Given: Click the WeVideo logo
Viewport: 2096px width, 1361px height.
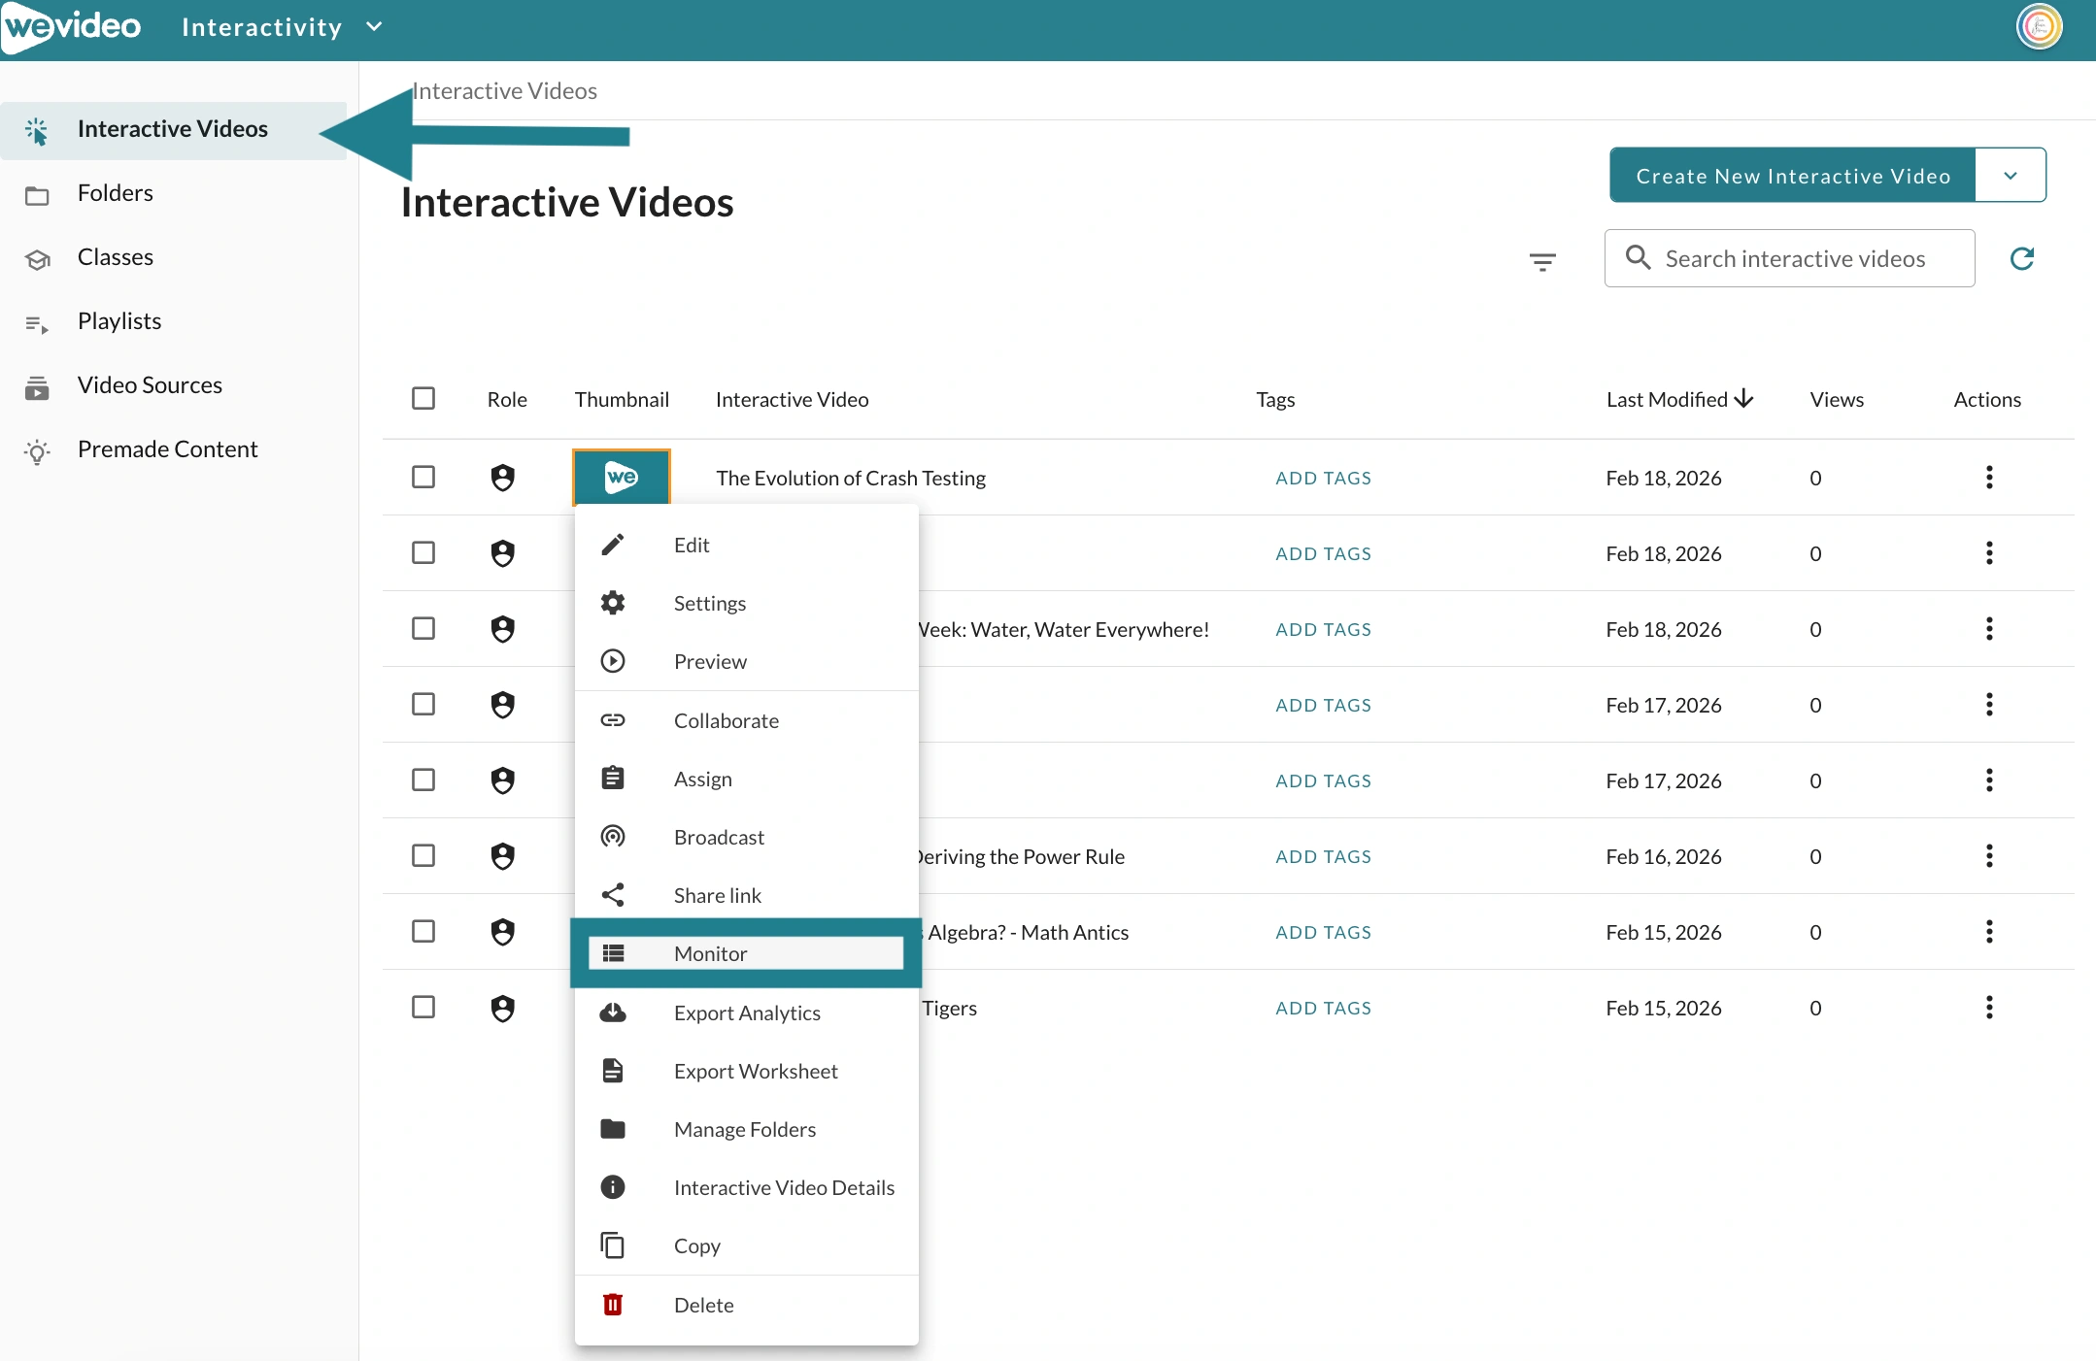Looking at the screenshot, I should coord(73,27).
